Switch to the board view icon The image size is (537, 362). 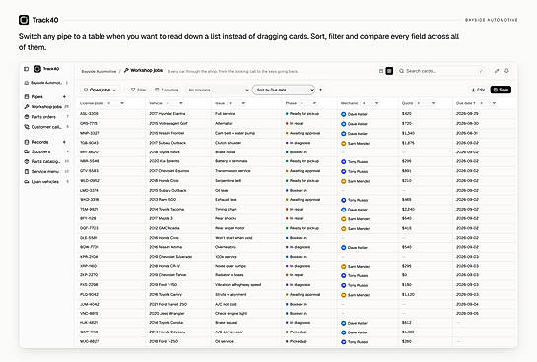pyautogui.click(x=381, y=71)
